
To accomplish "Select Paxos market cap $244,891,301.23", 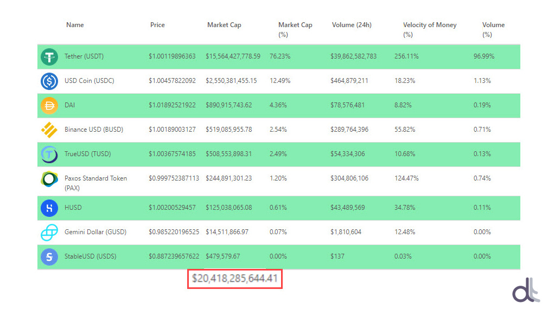I will (x=228, y=178).
